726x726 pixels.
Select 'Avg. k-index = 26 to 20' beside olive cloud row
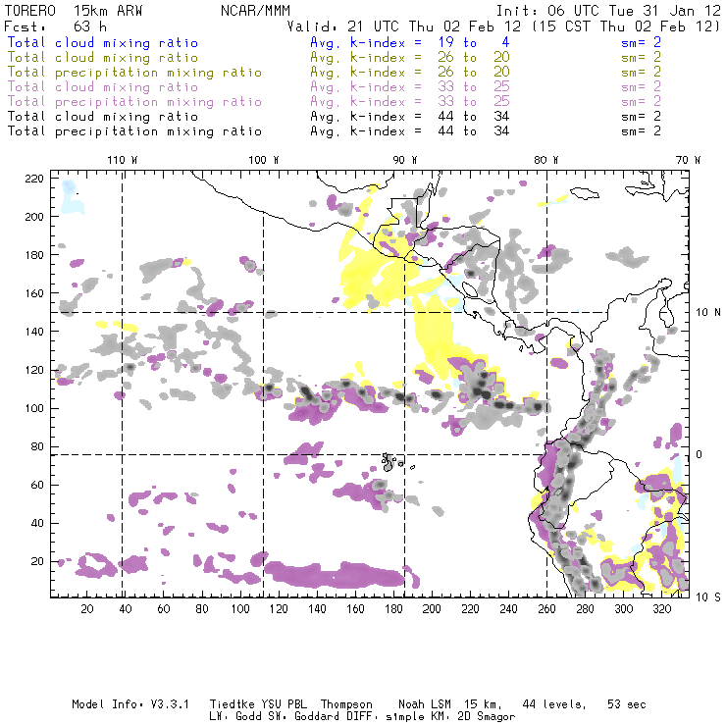click(410, 58)
